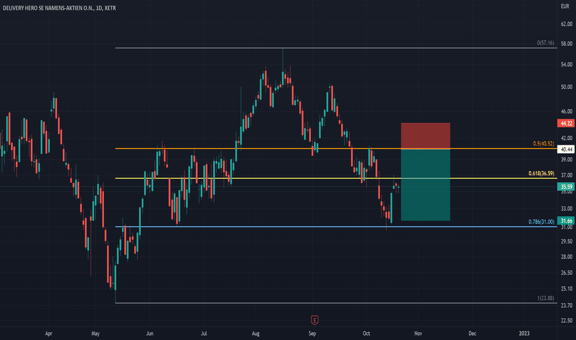
Task: Click the 28.00 price scale value
Action: (x=567, y=257)
